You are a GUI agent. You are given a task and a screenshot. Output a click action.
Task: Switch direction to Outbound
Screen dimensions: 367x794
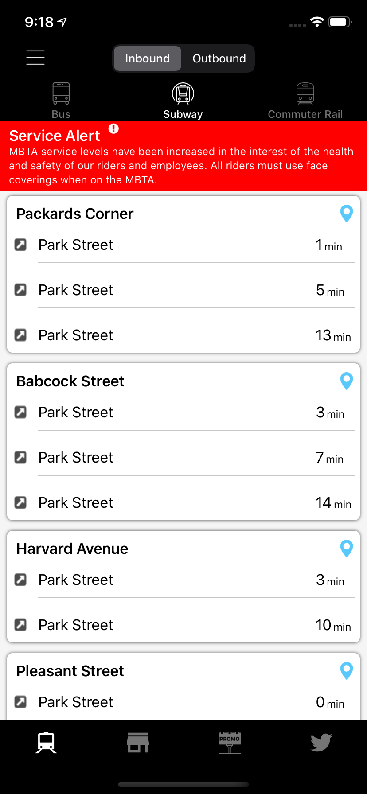click(x=219, y=58)
